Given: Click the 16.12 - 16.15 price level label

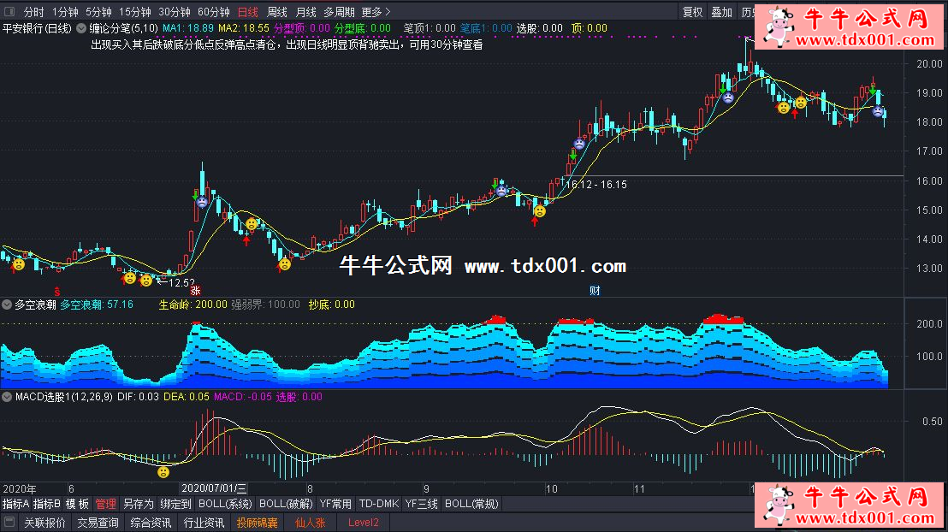Looking at the screenshot, I should (596, 185).
